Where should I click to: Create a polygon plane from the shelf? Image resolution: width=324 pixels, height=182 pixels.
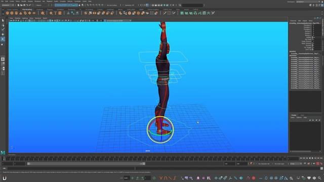tap(29, 13)
